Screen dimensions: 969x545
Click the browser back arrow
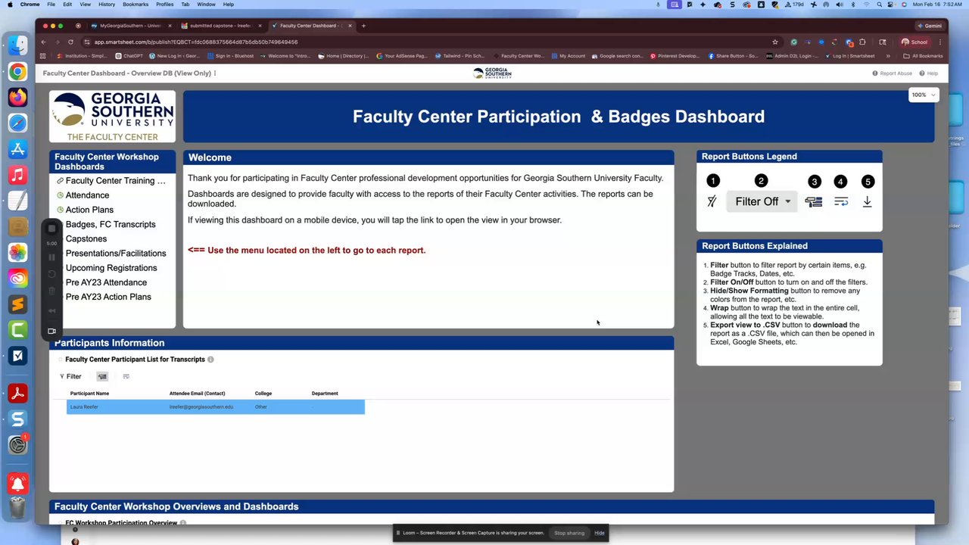click(x=44, y=42)
